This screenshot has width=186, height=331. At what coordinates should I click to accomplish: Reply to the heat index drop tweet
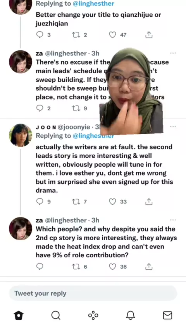click(x=40, y=267)
